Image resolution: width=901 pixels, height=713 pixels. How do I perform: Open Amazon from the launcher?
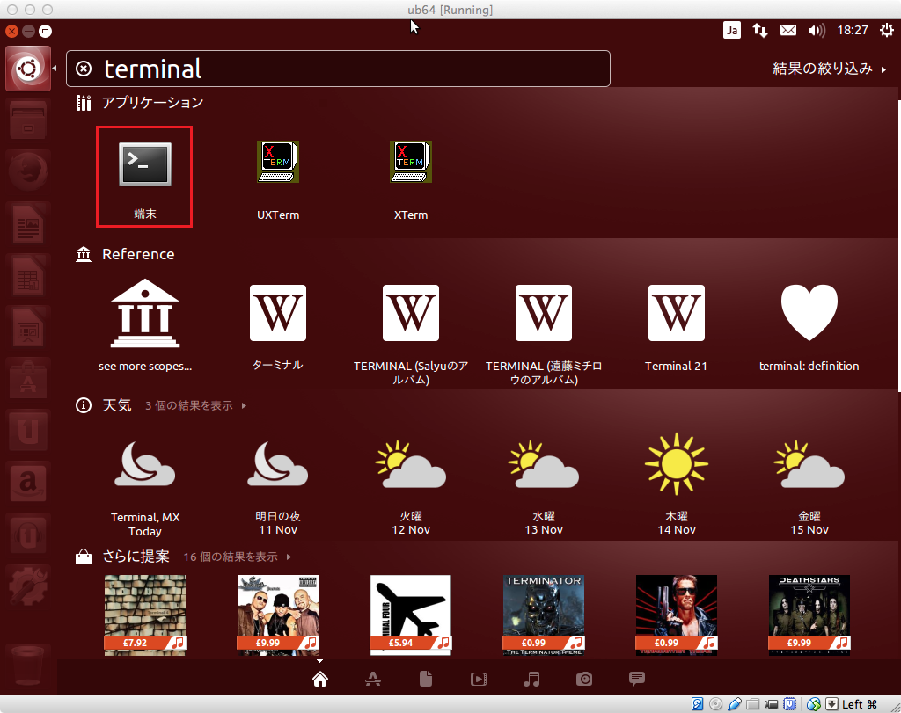pyautogui.click(x=28, y=483)
